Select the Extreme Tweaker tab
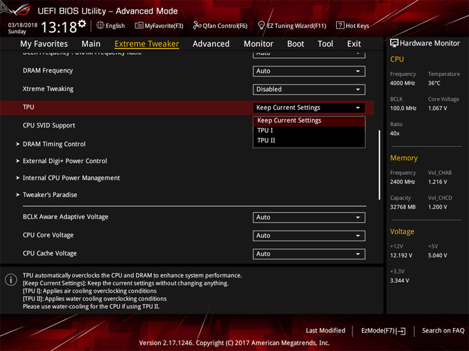 (x=147, y=44)
